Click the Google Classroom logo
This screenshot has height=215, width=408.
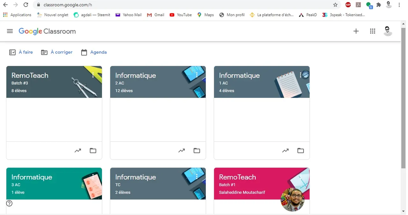[x=47, y=31]
